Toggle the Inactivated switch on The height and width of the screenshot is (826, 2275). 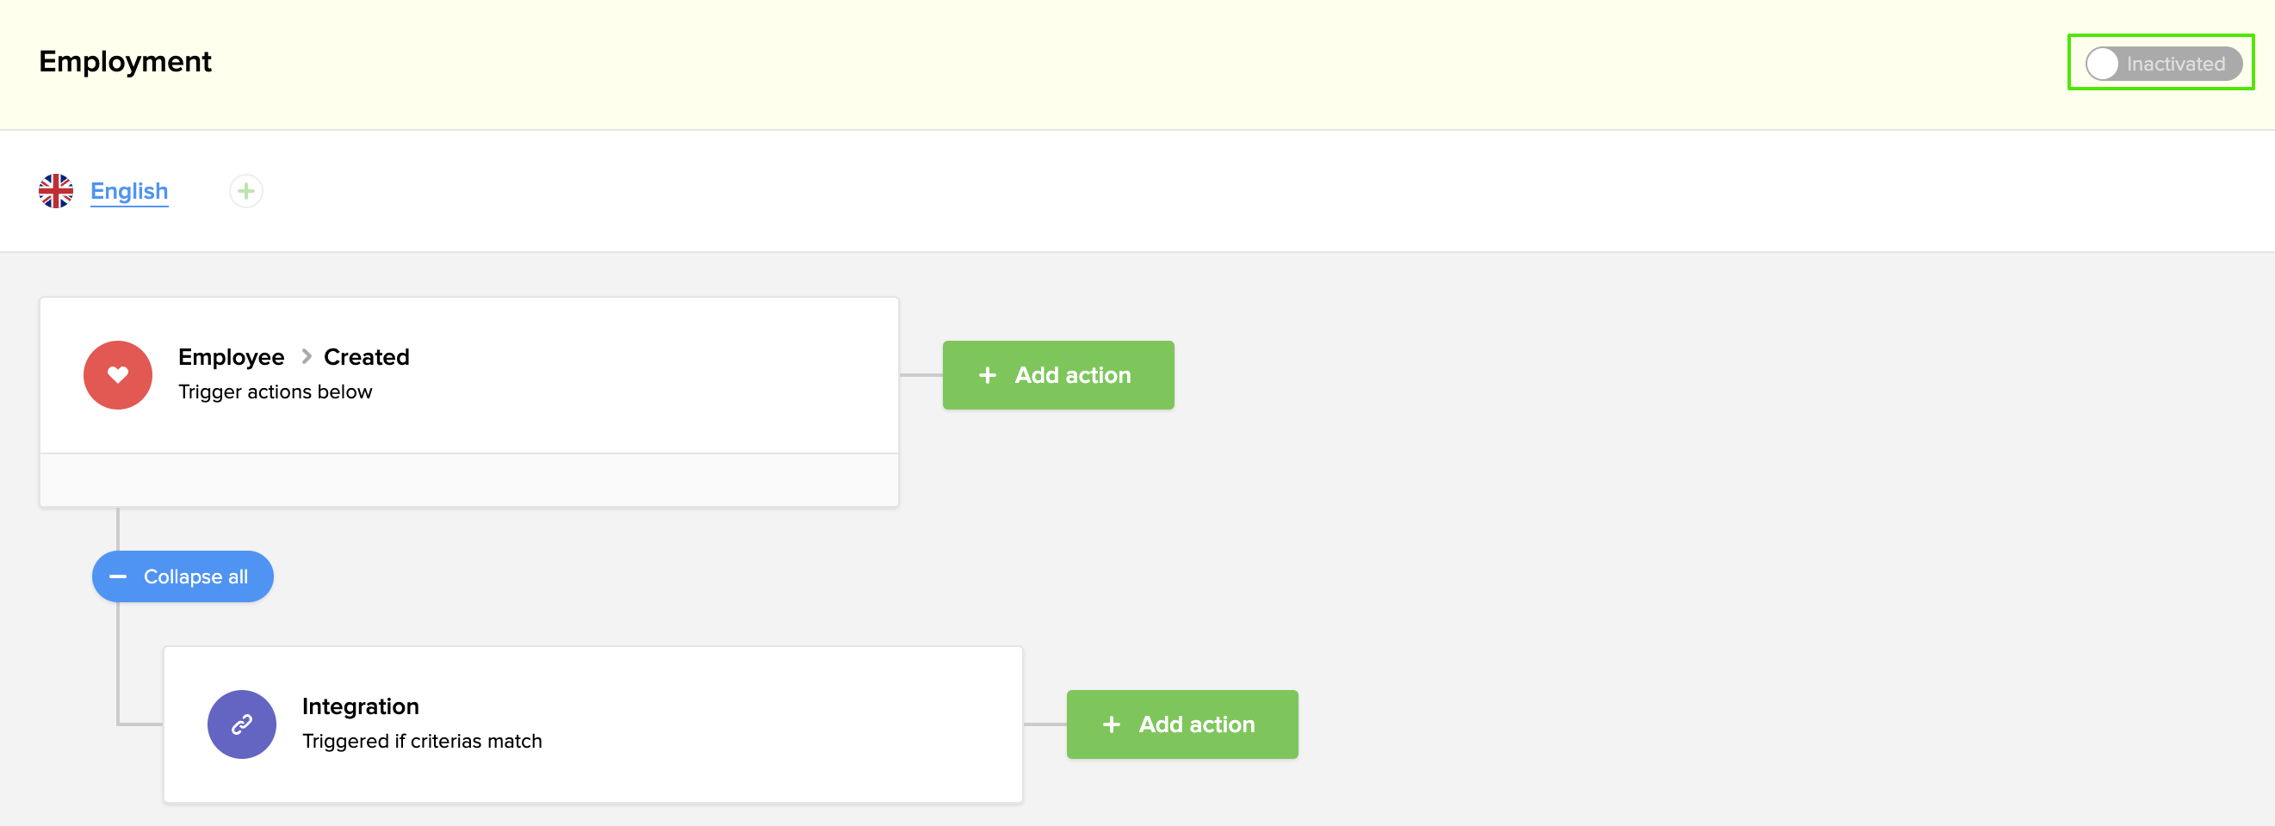click(2161, 64)
